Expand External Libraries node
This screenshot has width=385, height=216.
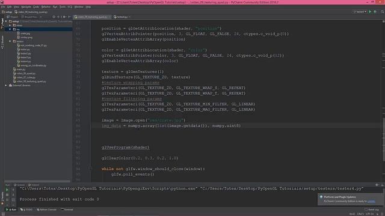coord(6,85)
